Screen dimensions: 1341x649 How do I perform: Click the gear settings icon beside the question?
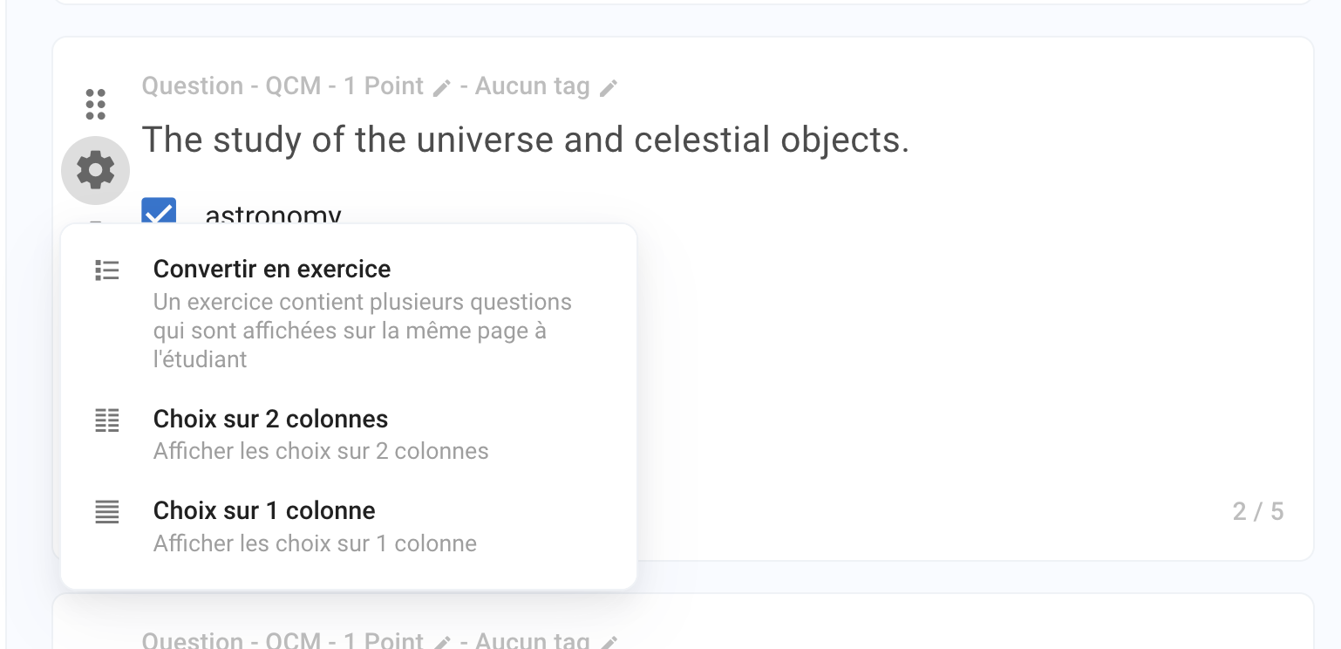(96, 170)
